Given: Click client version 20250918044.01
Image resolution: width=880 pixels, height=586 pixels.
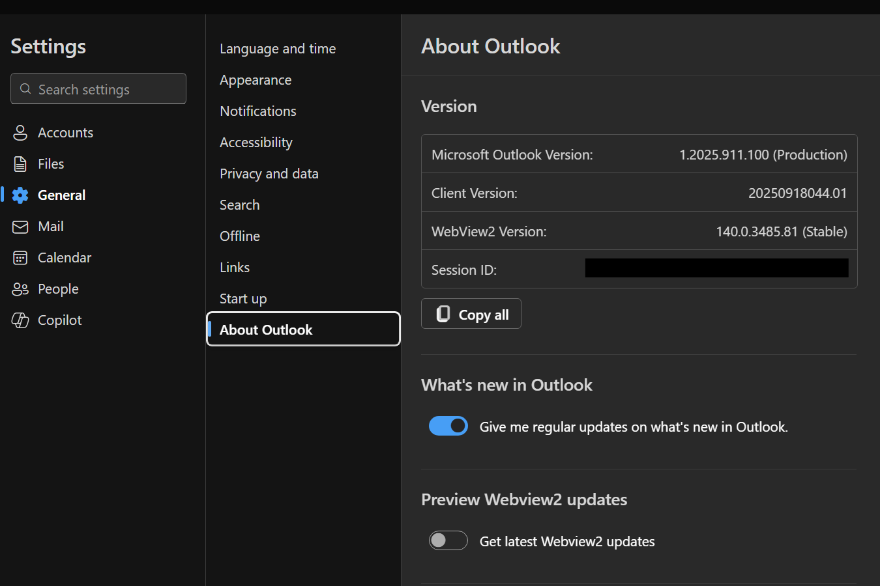Looking at the screenshot, I should click(x=798, y=193).
